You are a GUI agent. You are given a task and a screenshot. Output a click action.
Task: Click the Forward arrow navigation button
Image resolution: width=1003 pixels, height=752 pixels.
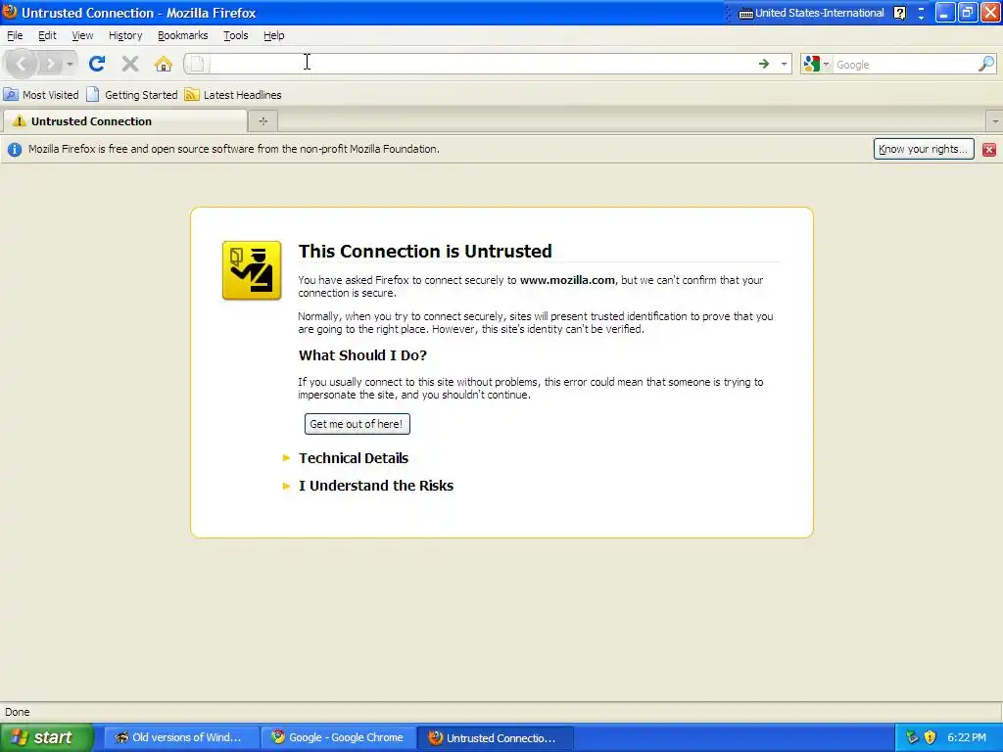[x=50, y=64]
